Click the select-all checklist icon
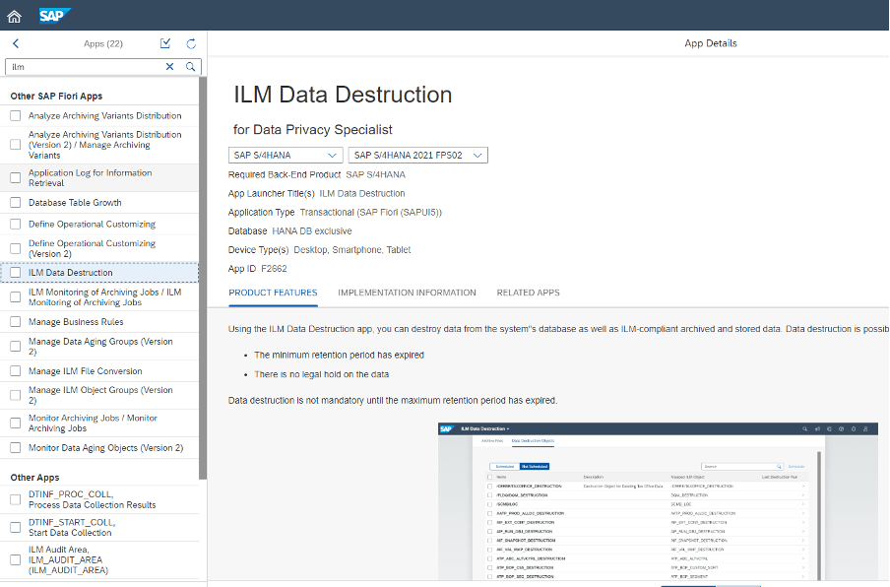This screenshot has height=587, width=890. [x=165, y=43]
